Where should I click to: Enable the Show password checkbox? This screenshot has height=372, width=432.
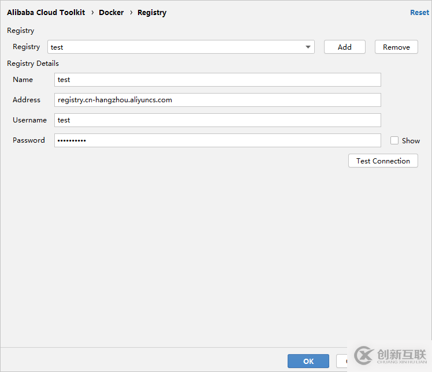394,140
